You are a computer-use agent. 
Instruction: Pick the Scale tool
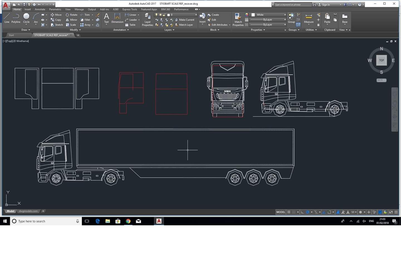click(x=71, y=25)
